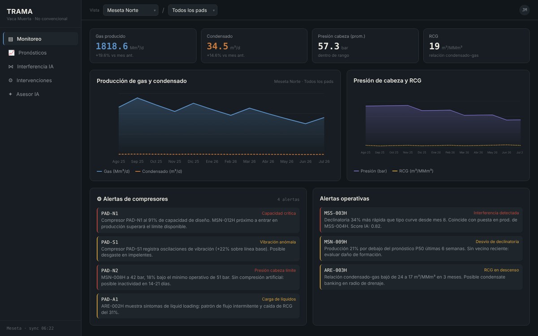538x336 pixels.
Task: Click 'Alertas operativas' heading
Action: pos(344,198)
